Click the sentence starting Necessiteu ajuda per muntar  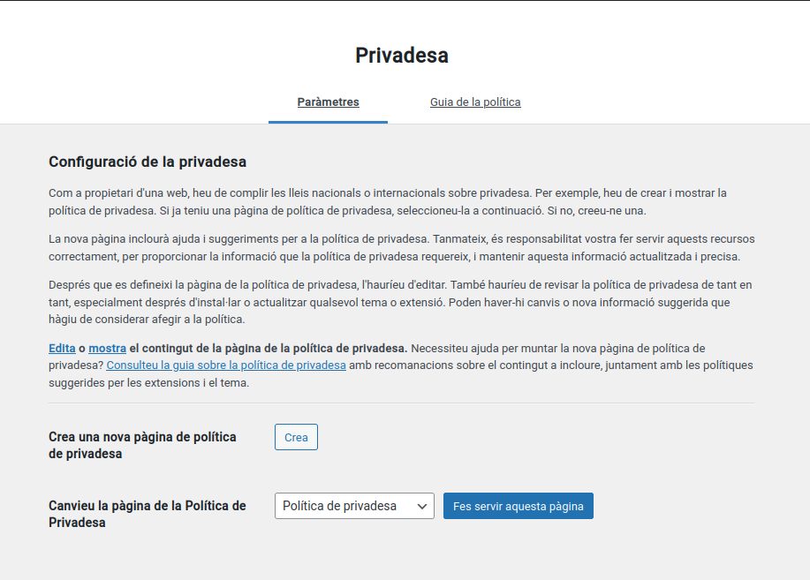pos(556,349)
